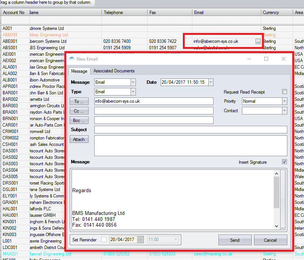Viewport: 304px width, 260px height.
Task: Click the Attach button
Action: [x=79, y=139]
